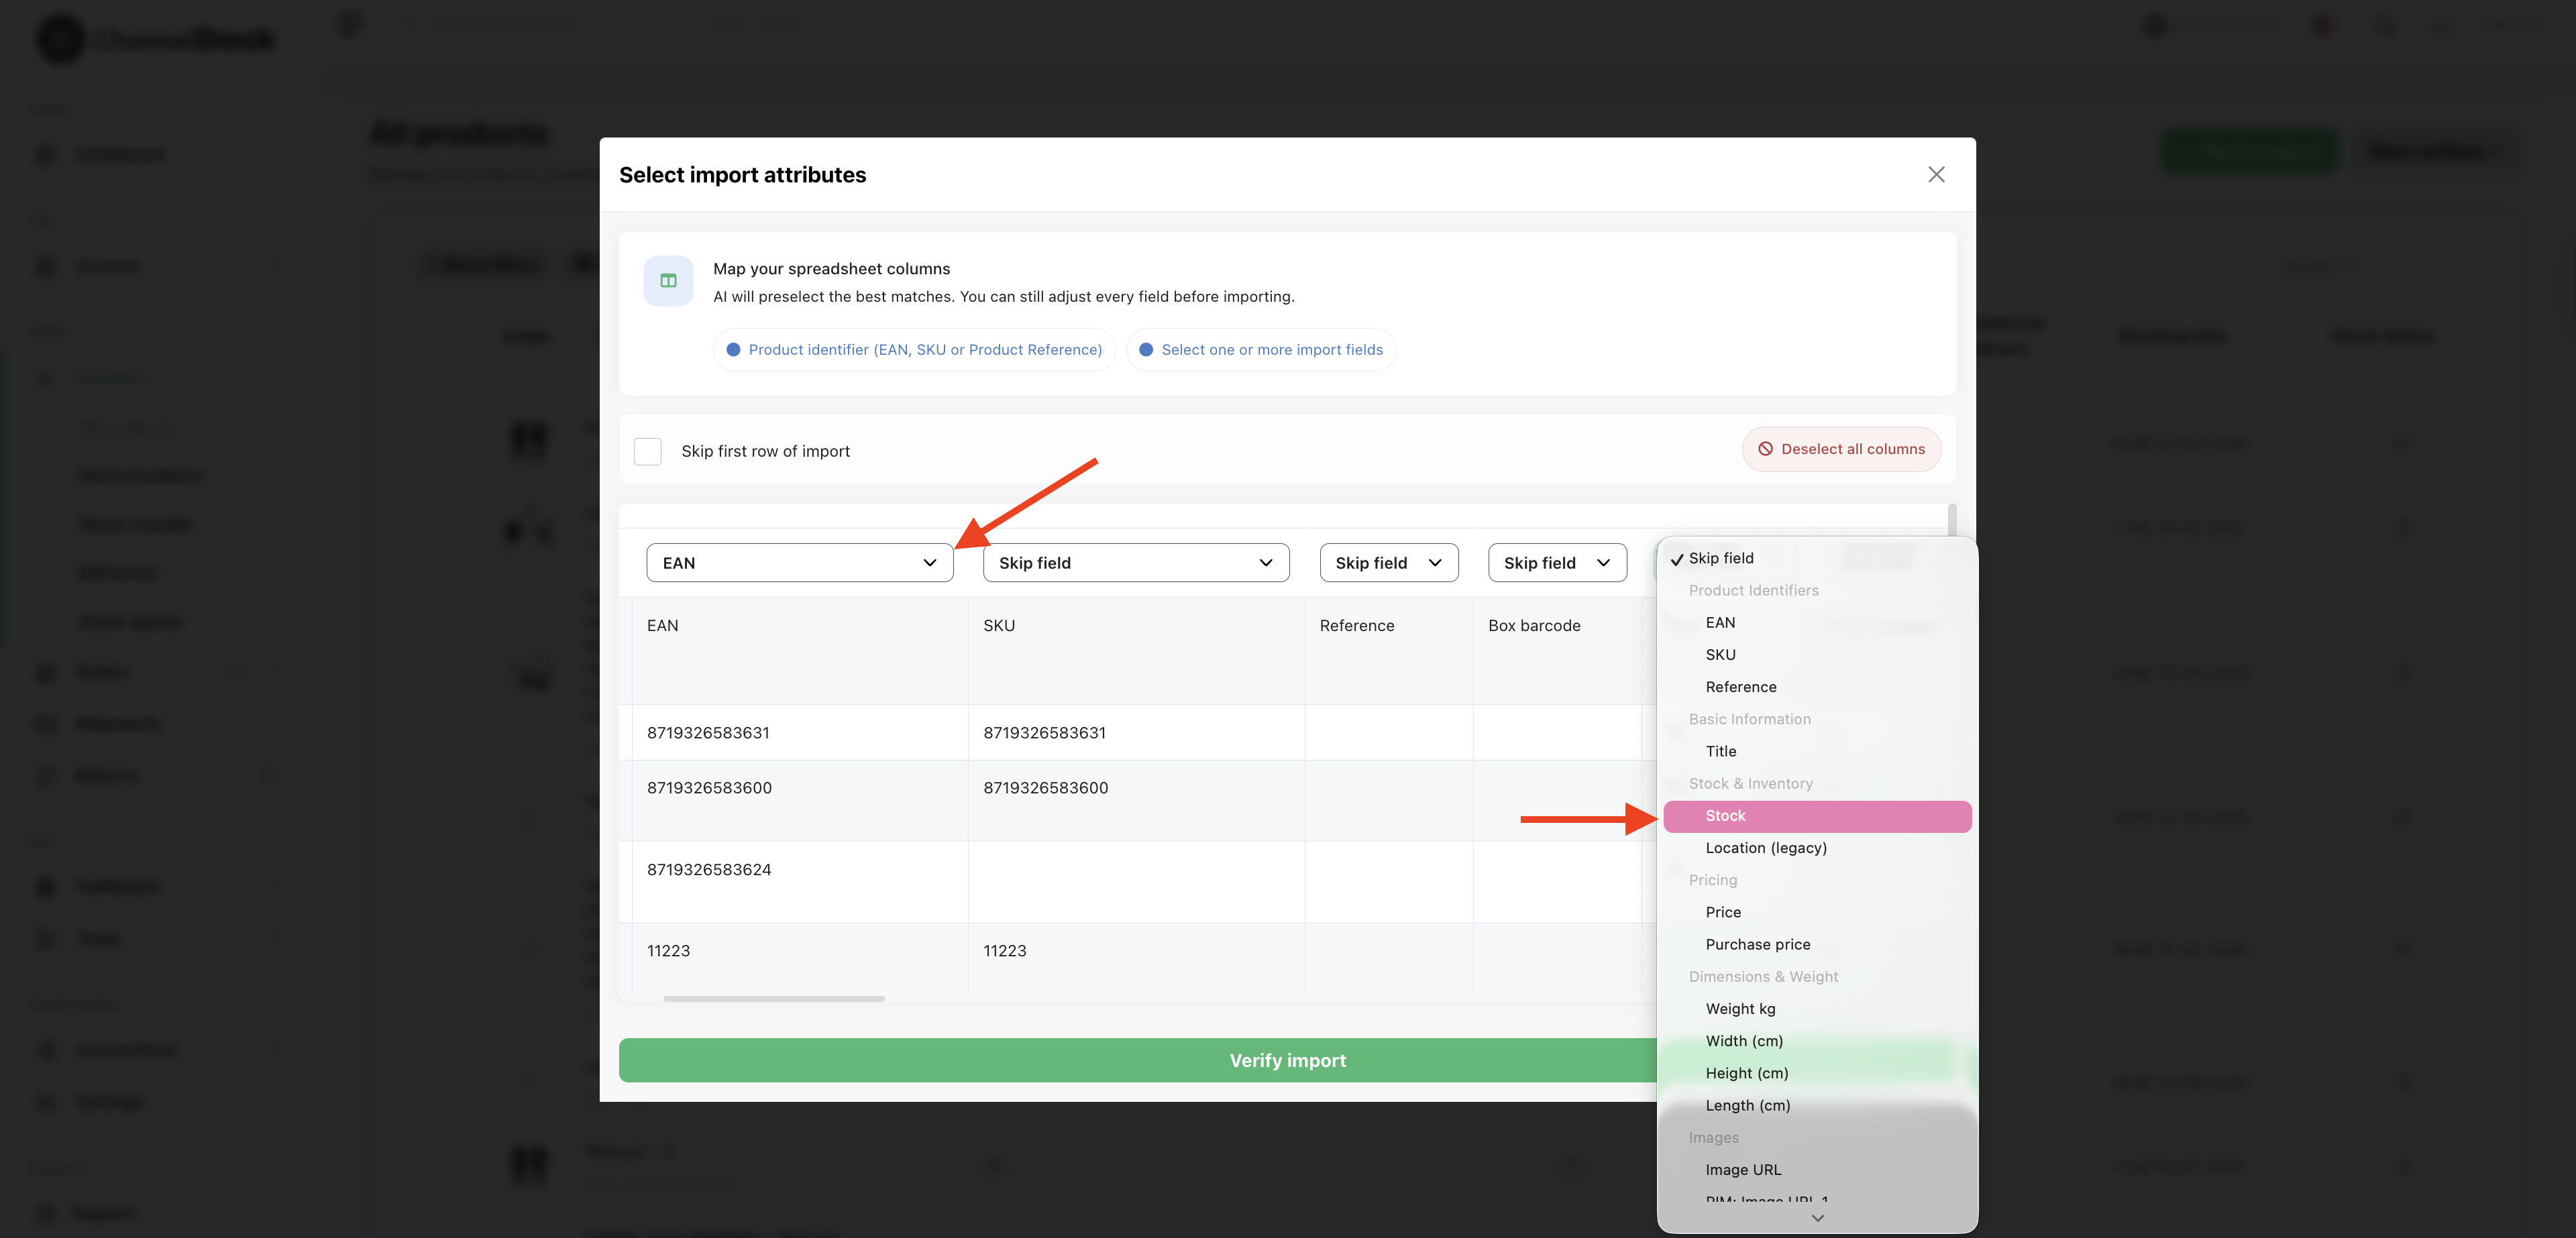Click 8719326583600 in the EAN column
The image size is (2576, 1238).
pyautogui.click(x=709, y=788)
